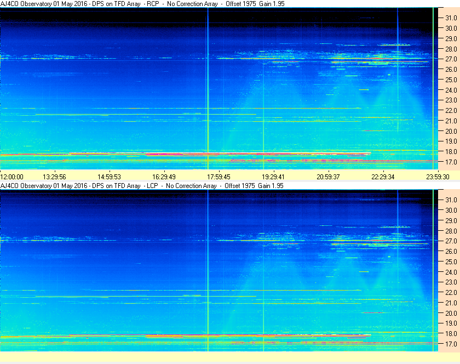Viewport: 460px width, 364px height.
Task: Select the 22:29:34 time axis label
Action: coord(383,177)
